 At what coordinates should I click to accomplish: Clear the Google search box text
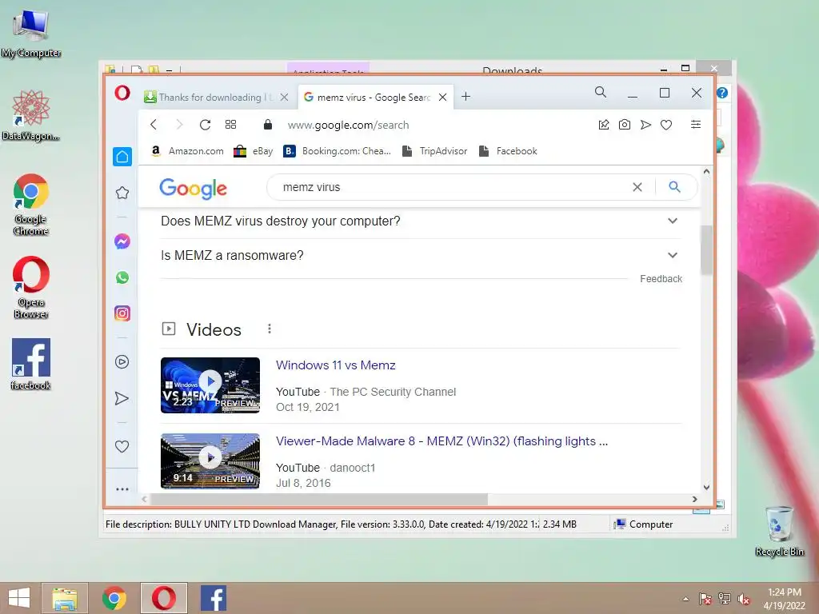637,187
